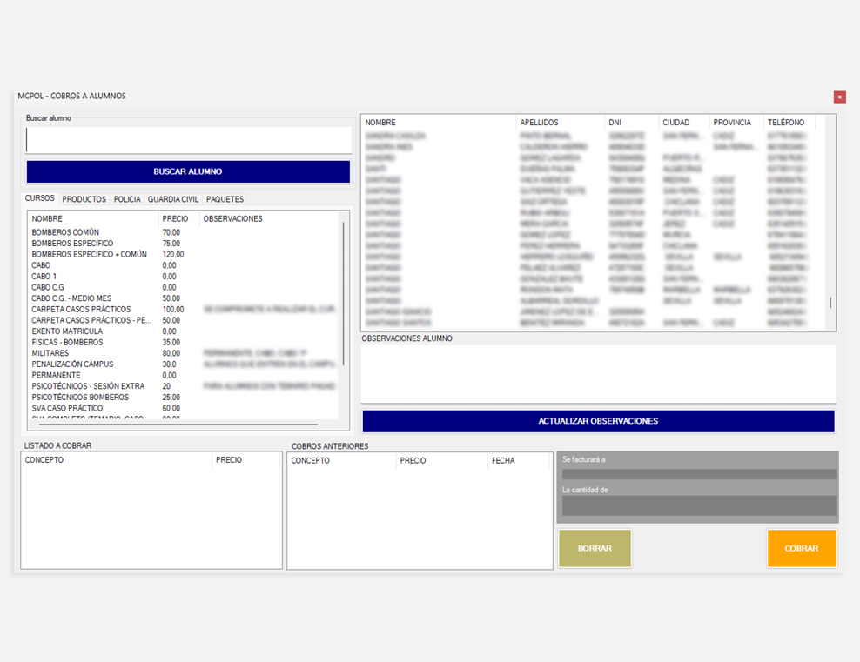Switch to the PRODUCTOS tab
This screenshot has width=860, height=662.
click(x=84, y=199)
